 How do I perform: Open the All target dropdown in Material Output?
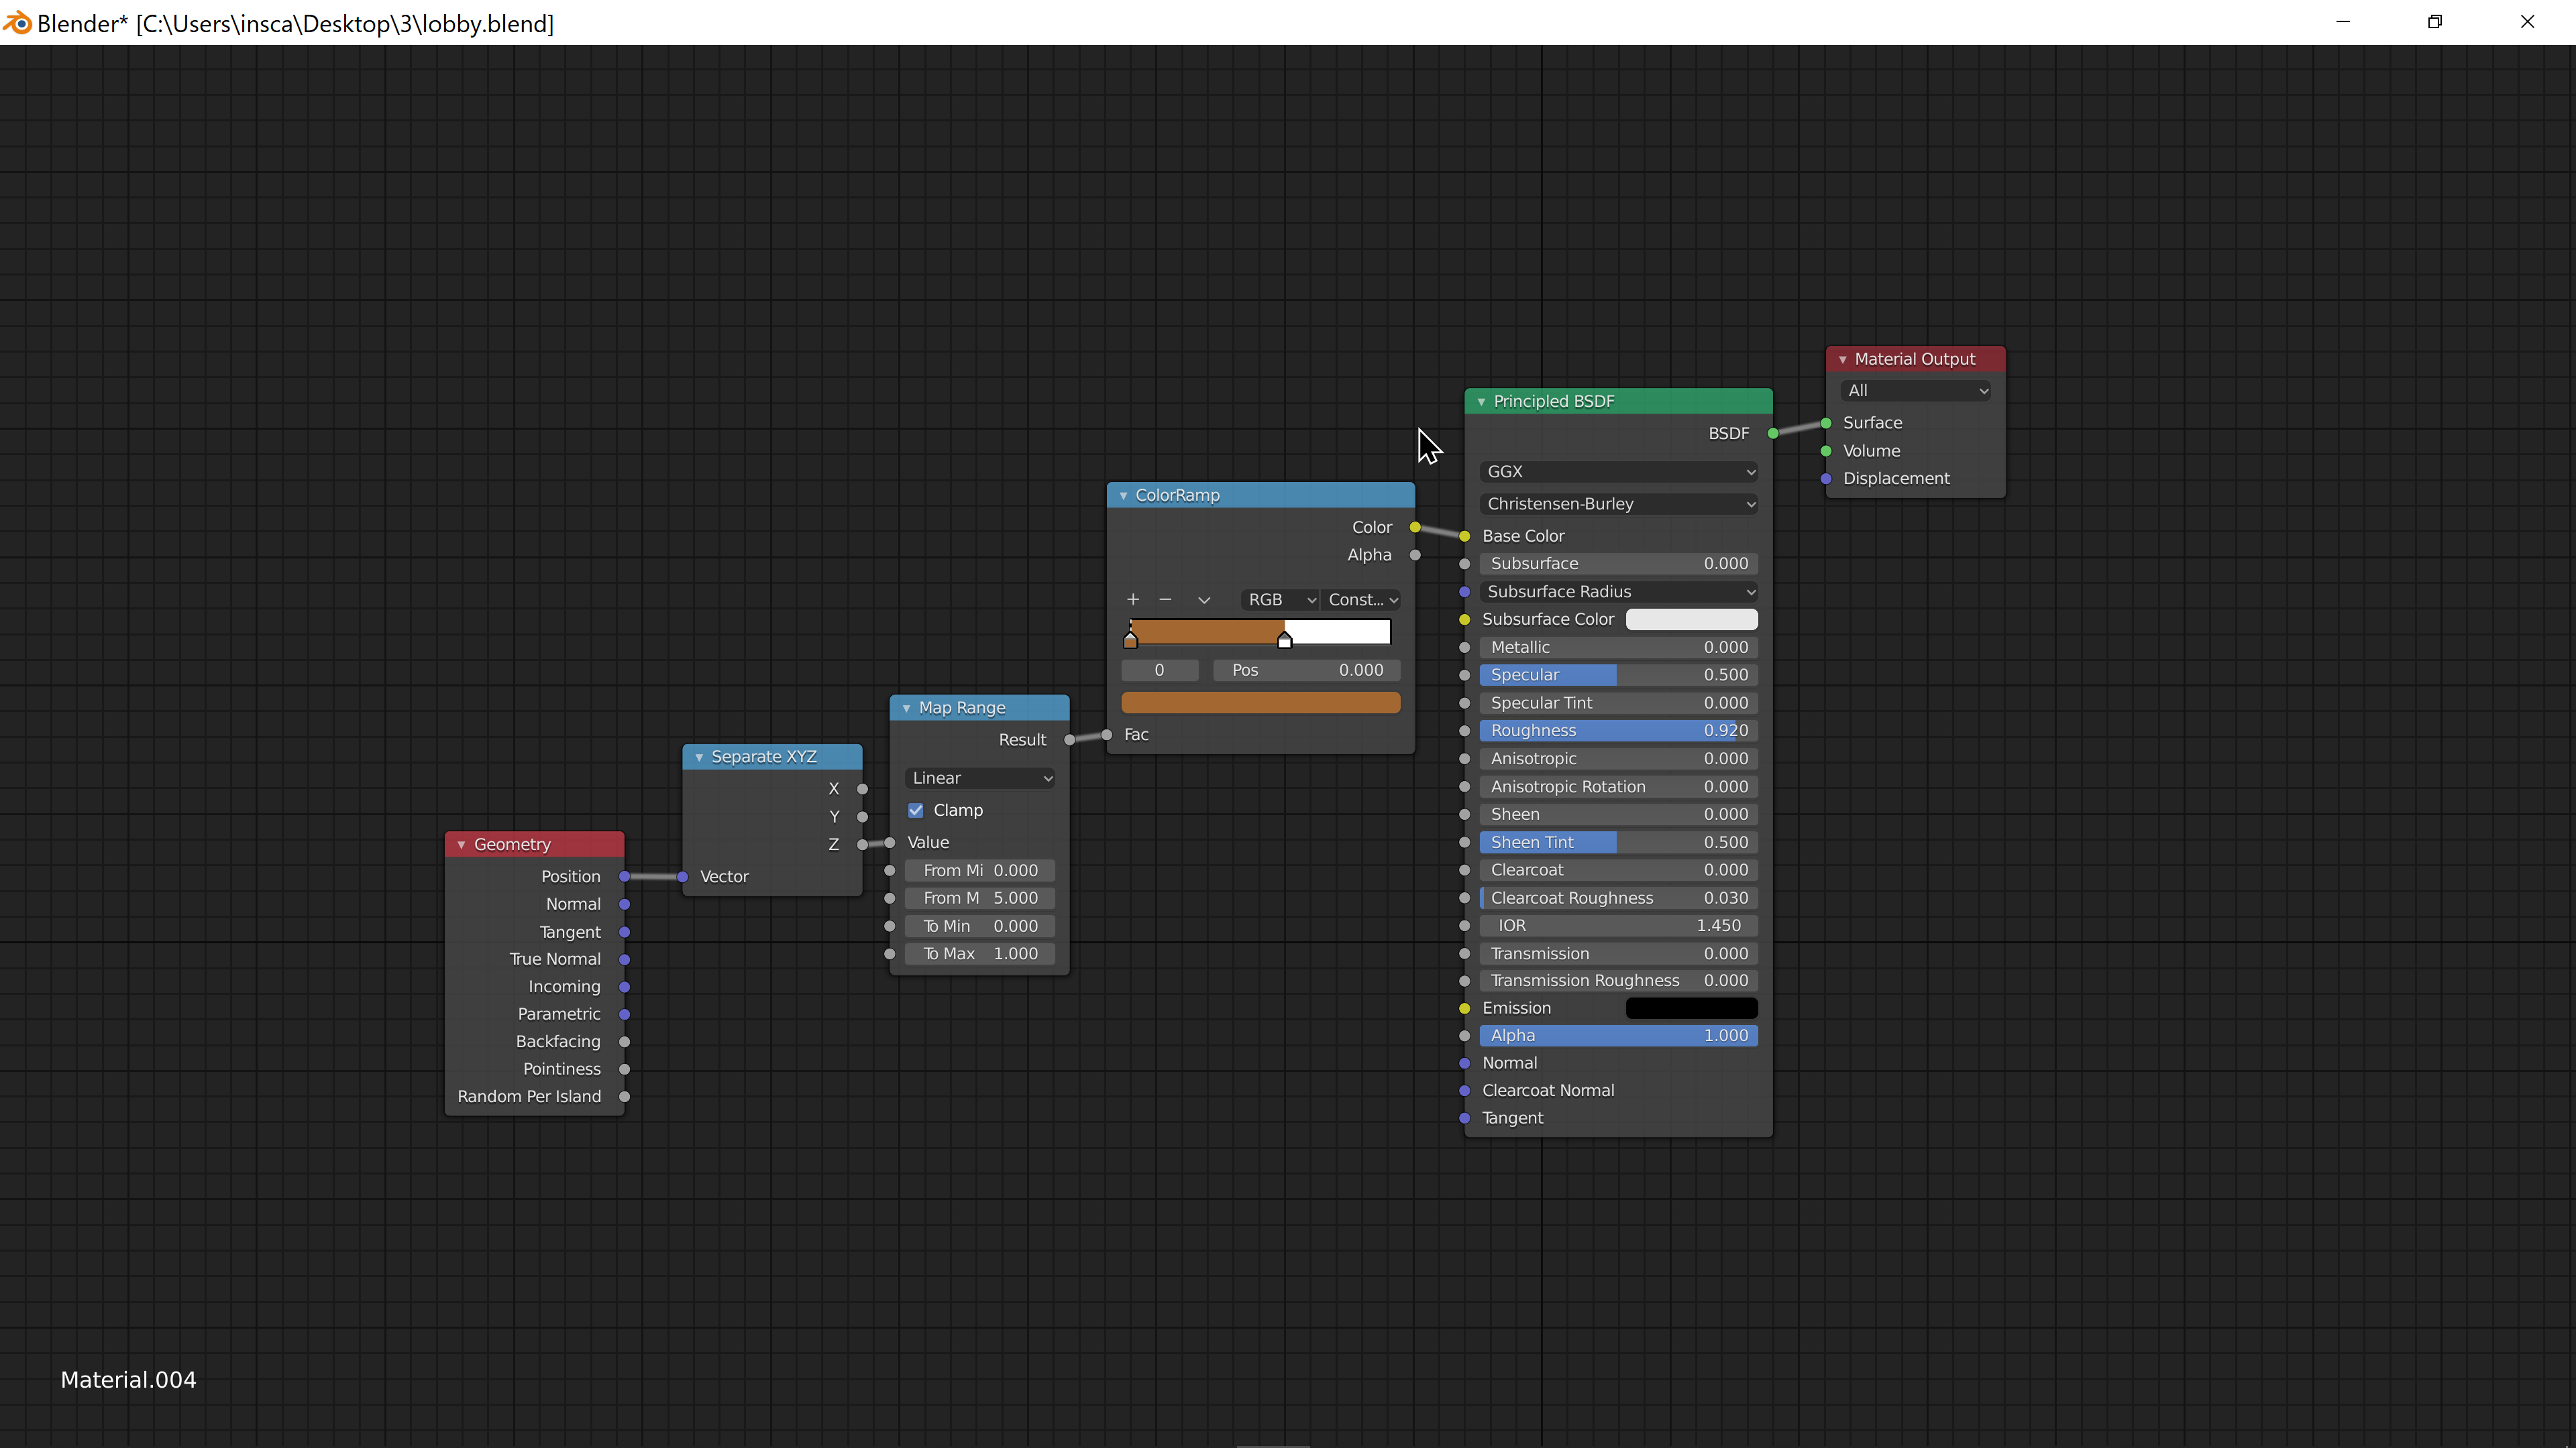(x=1915, y=391)
